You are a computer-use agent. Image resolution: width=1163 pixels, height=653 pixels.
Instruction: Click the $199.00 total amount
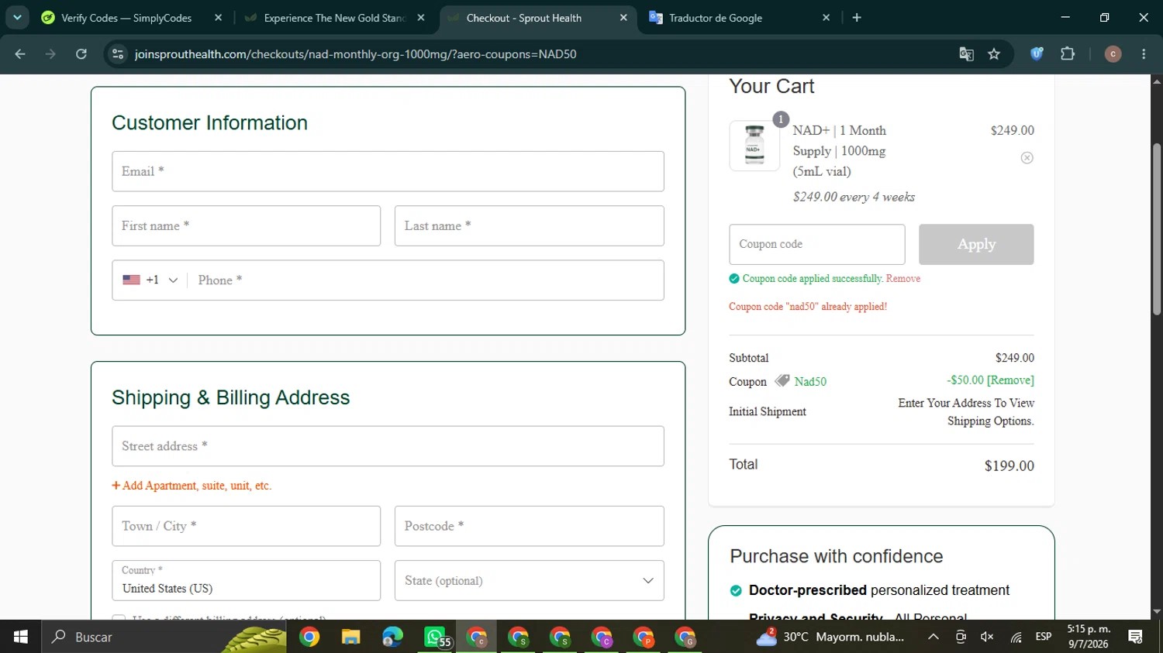tap(1009, 466)
